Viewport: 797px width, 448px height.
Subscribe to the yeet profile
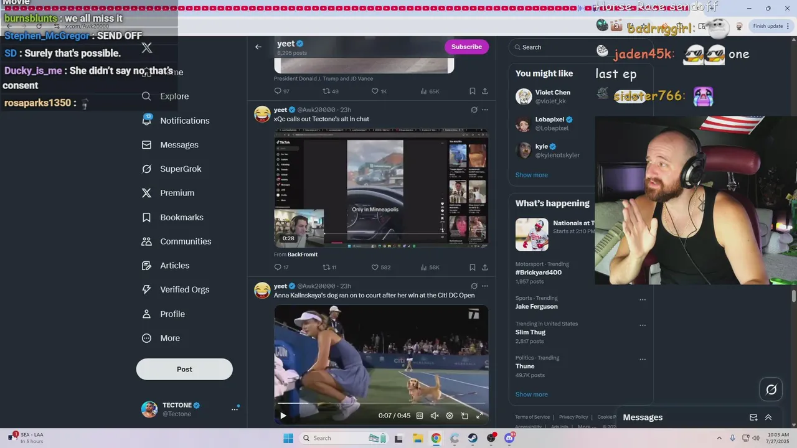[466, 47]
